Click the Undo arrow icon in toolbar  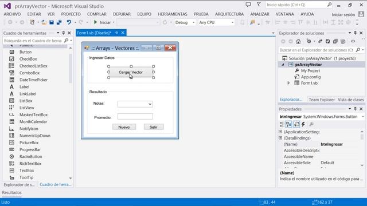(x=69, y=22)
